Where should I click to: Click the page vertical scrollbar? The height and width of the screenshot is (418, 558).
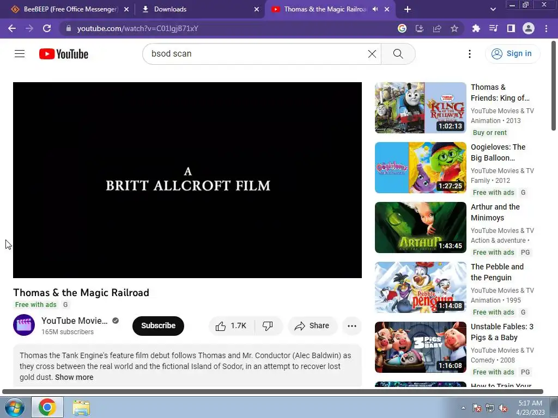554,86
